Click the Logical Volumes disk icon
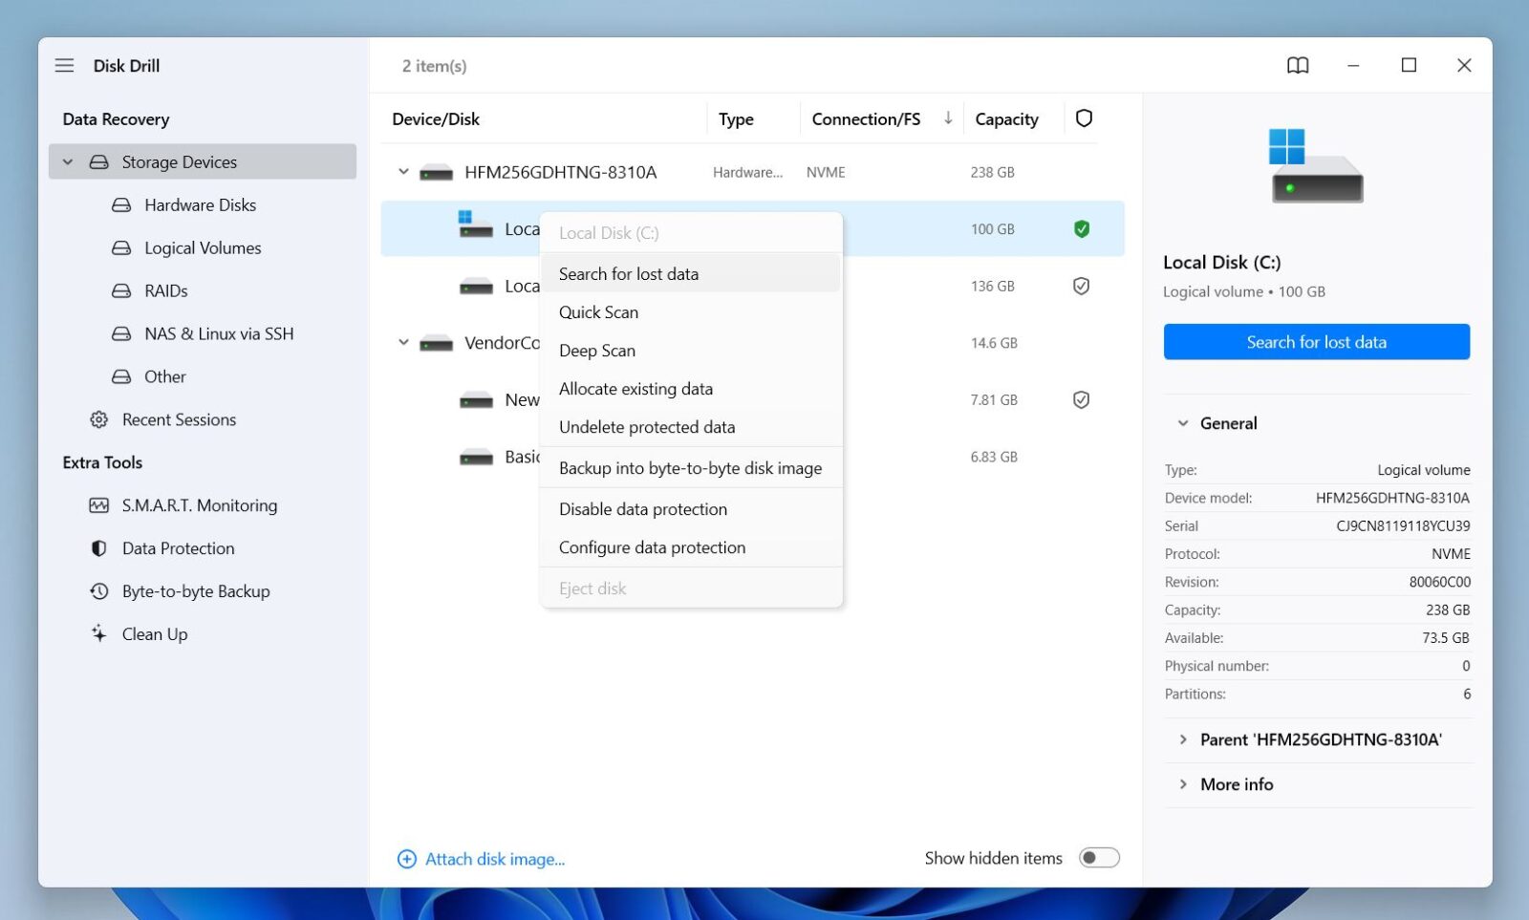This screenshot has height=920, width=1529. (x=119, y=247)
